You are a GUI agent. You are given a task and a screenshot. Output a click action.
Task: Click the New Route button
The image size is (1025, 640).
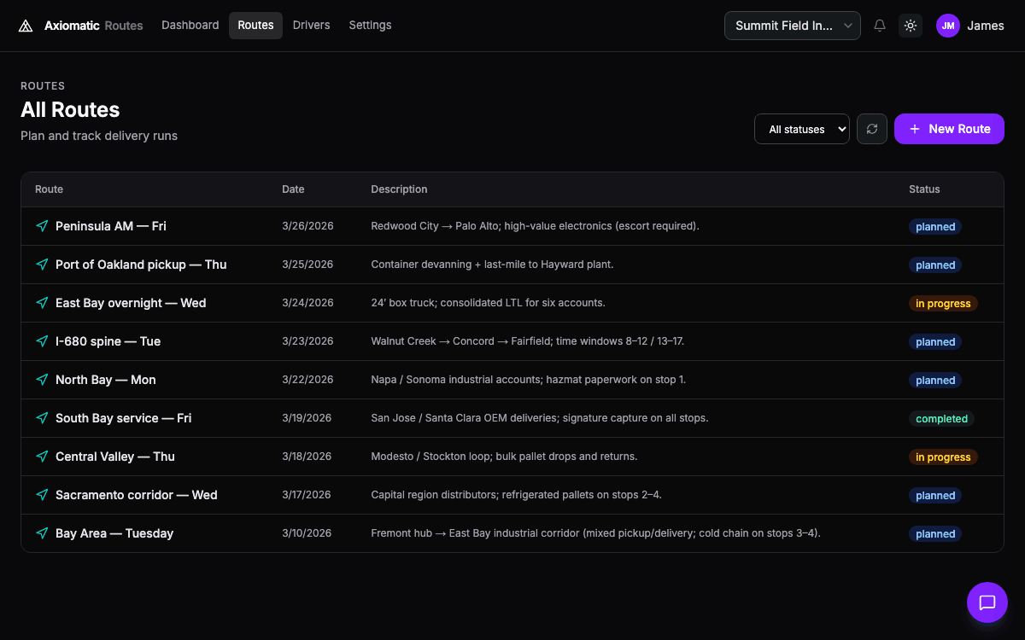[x=949, y=129]
